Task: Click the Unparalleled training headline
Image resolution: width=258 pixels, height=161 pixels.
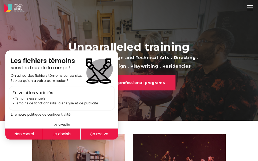Action: pyautogui.click(x=129, y=47)
